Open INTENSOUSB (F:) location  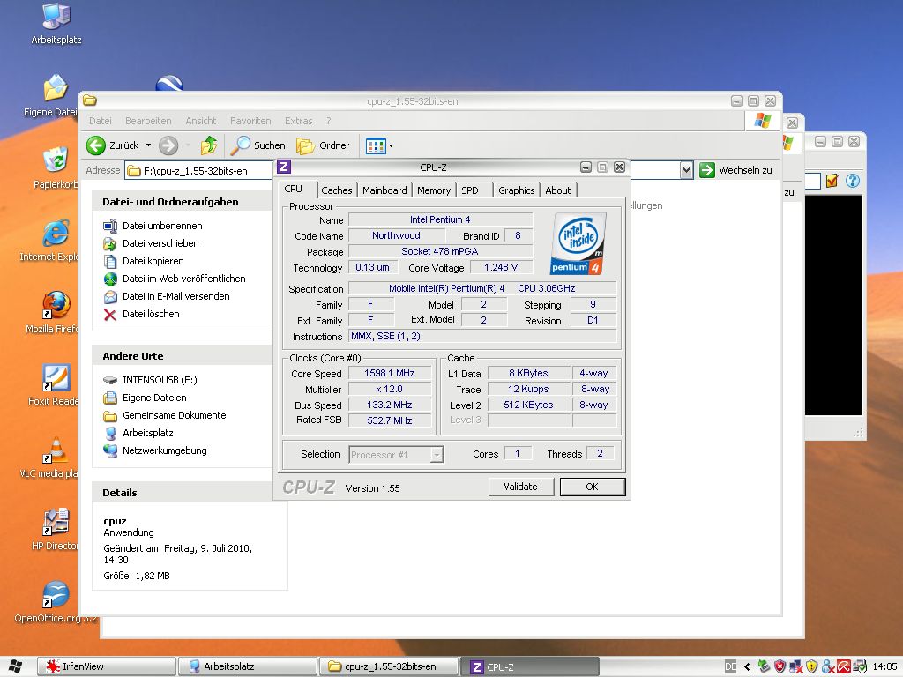(x=150, y=380)
